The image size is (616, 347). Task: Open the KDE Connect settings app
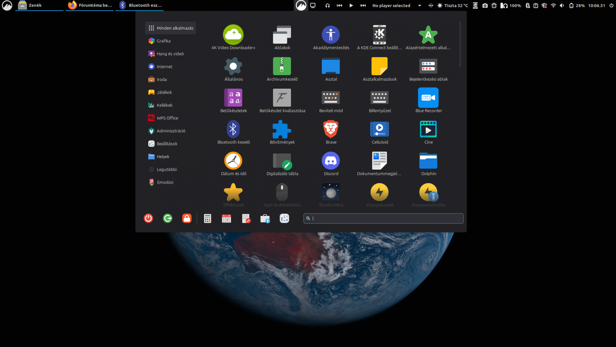[380, 37]
